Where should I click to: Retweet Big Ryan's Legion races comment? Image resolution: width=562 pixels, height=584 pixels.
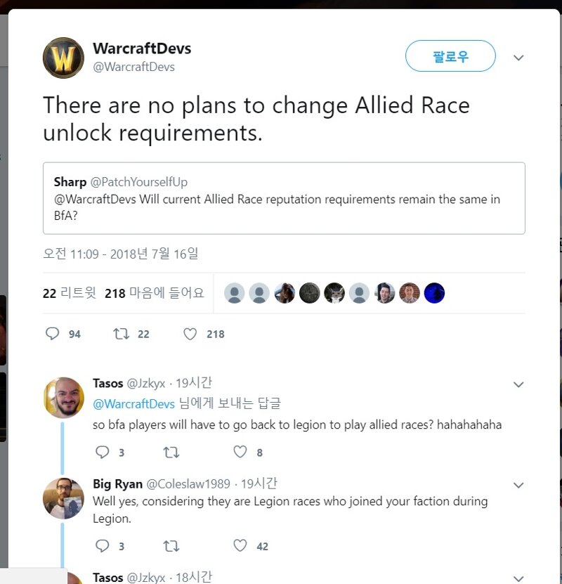[171, 546]
